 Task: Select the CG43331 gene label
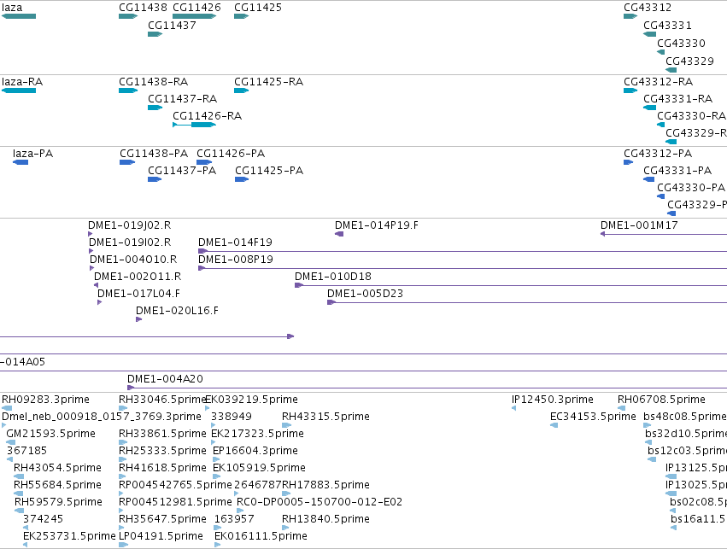(667, 26)
